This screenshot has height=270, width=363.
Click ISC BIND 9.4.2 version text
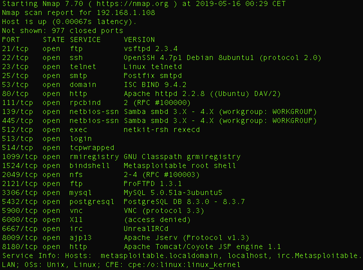pyautogui.click(x=155, y=85)
